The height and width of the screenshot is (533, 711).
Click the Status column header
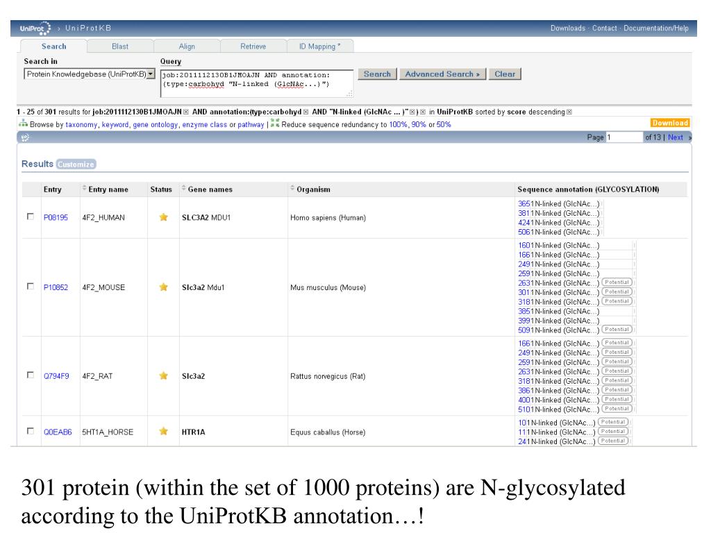coord(161,189)
